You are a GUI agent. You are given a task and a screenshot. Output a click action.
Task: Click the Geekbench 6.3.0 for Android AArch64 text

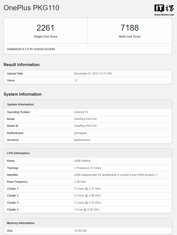pyautogui.click(x=31, y=49)
